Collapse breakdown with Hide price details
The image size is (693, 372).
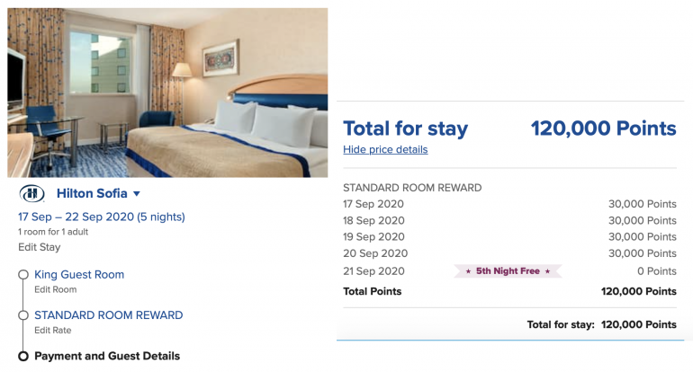pos(385,149)
